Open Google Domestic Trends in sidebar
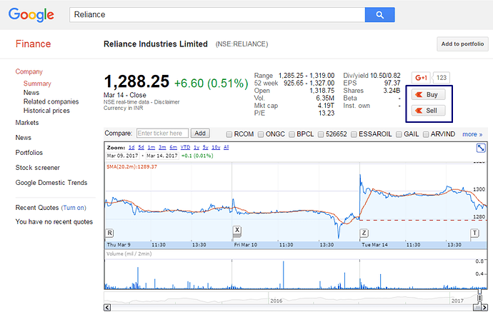493x312 pixels. 51,183
